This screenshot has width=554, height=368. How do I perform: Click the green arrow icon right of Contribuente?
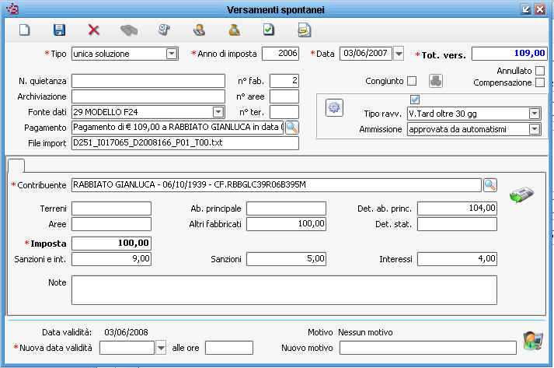click(x=521, y=195)
